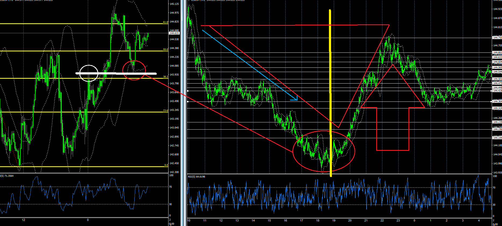Click the 23.6 Fibonacci level label
This screenshot has height=226, width=502.
[x=166, y=111]
